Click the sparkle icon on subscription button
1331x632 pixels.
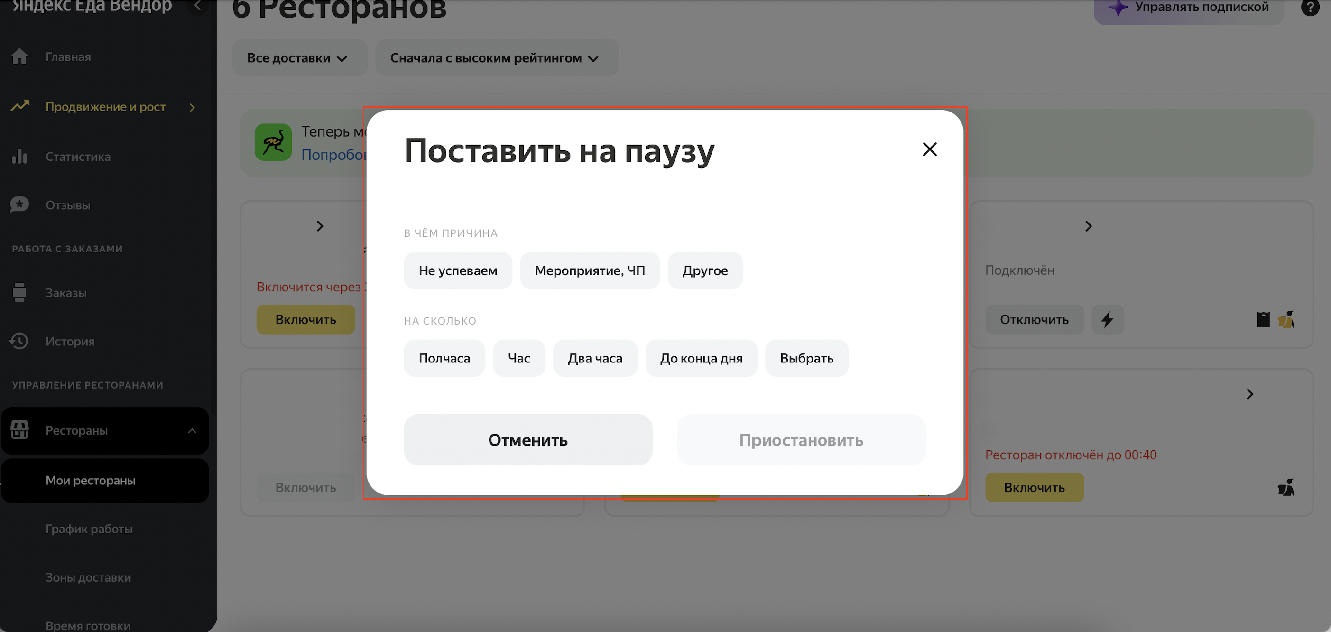[1118, 7]
